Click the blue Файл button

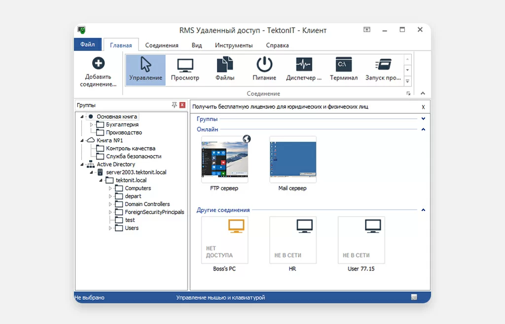pyautogui.click(x=88, y=44)
